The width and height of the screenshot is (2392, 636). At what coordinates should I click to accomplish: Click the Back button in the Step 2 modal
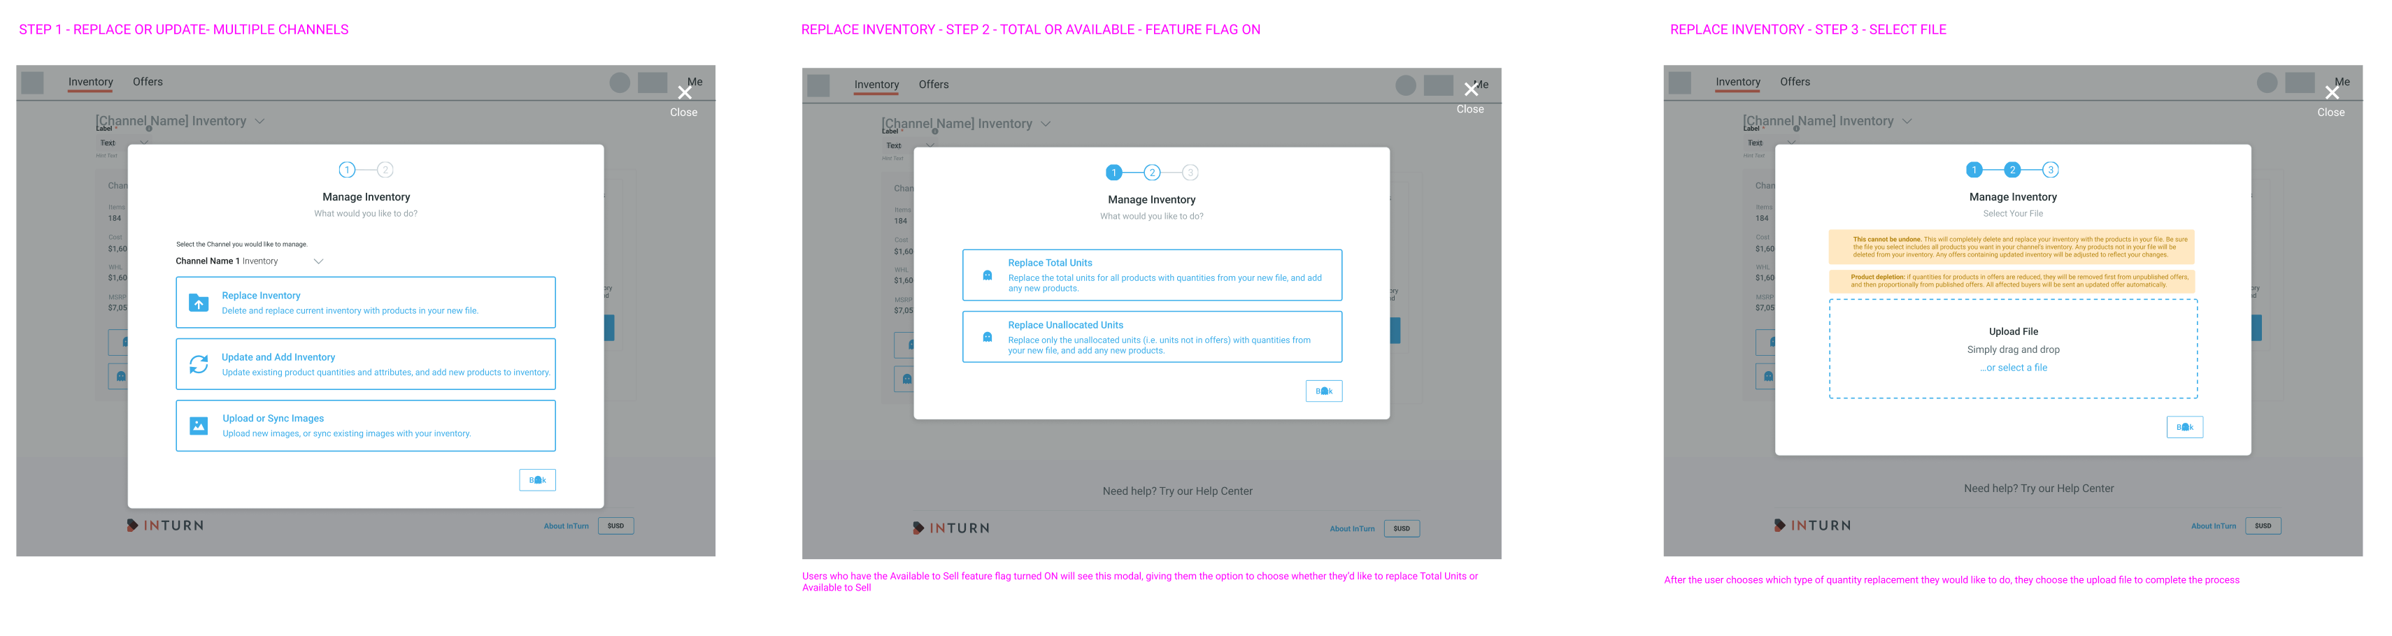click(x=1323, y=391)
